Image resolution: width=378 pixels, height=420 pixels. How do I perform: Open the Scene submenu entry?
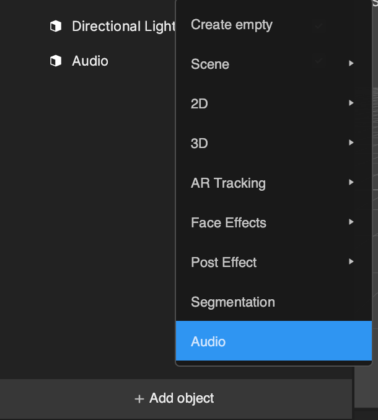(274, 64)
